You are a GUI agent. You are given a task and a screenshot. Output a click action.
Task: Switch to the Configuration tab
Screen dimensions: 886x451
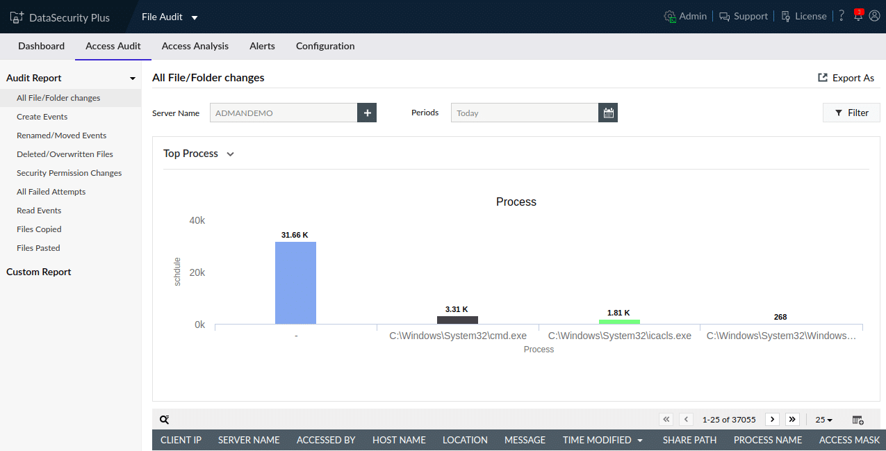click(x=325, y=47)
